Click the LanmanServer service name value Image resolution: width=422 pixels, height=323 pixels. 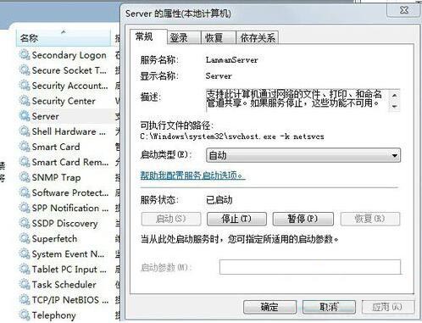pos(231,60)
